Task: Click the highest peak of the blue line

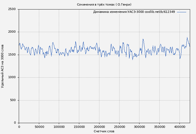Action: coord(187,37)
